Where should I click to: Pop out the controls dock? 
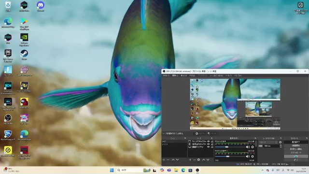307,138
